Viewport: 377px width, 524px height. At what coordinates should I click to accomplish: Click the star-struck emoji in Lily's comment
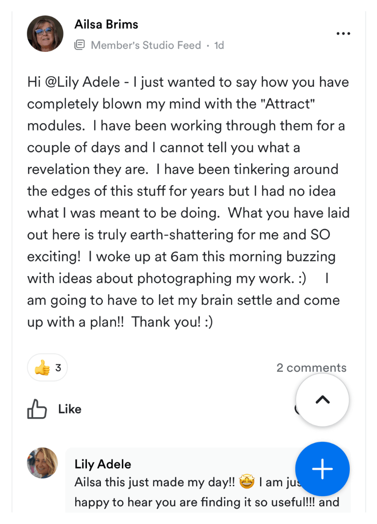(x=246, y=483)
